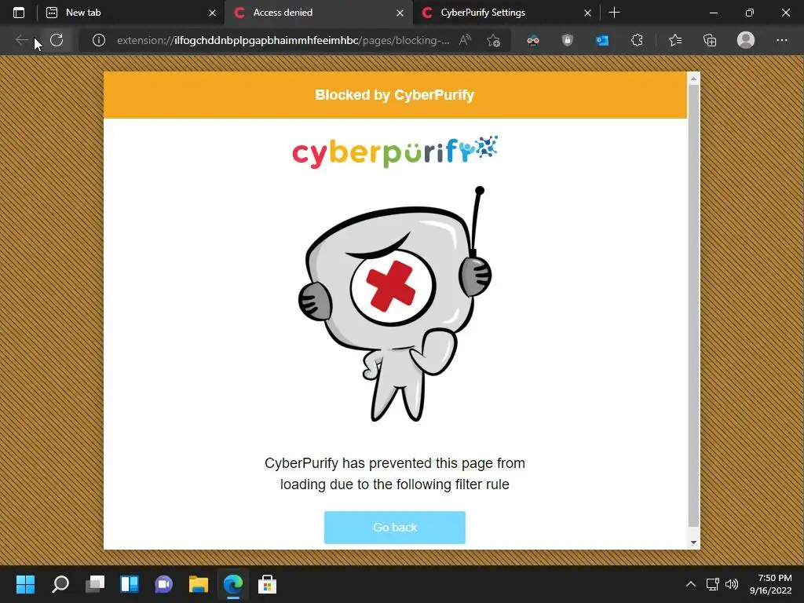Click the sad robot mascot illustration
This screenshot has height=603, width=804.
click(395, 304)
